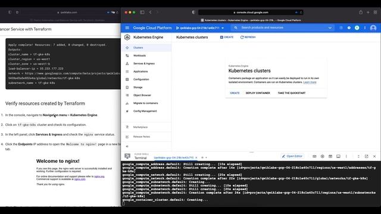The width and height of the screenshot is (381, 214).
Task: Minimize the Cloud Shell panel
Action: pyautogui.click(x=358, y=156)
